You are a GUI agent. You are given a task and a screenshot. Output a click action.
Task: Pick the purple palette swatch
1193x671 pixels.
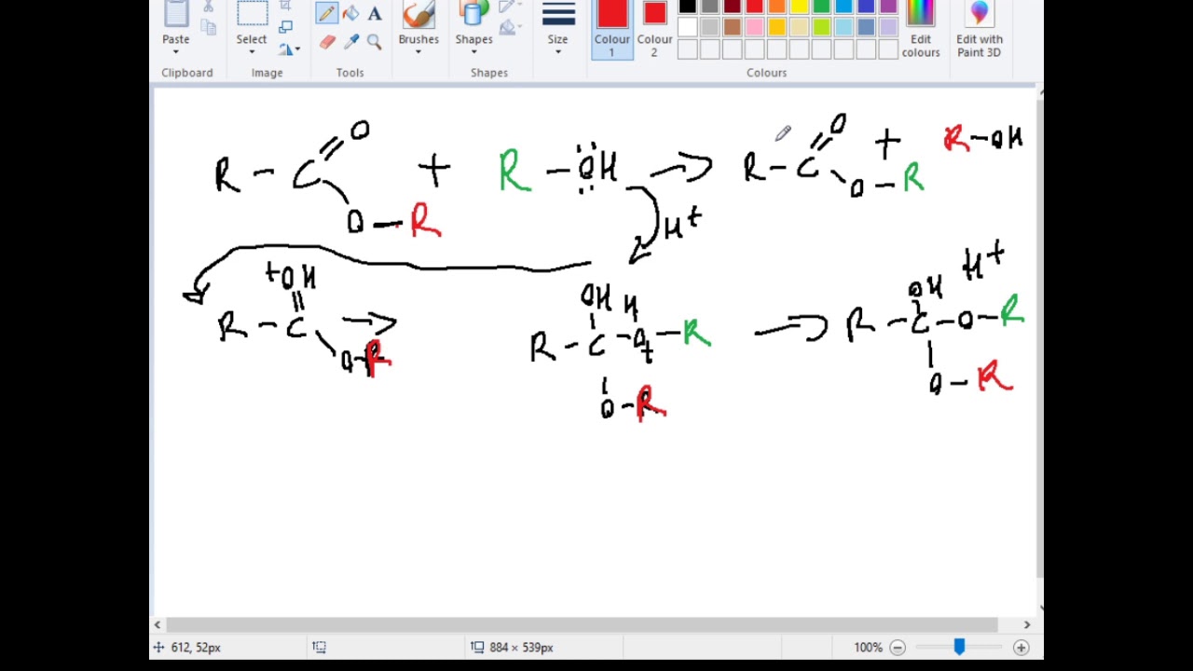889,7
